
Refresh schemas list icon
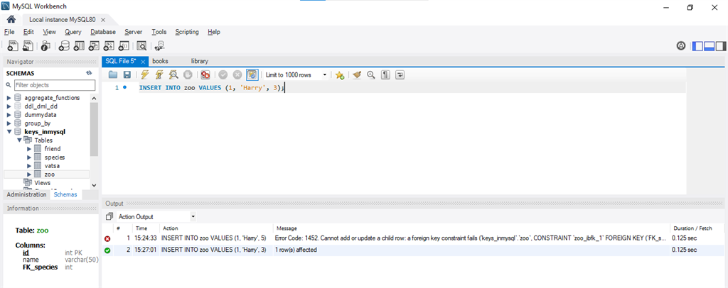point(89,73)
